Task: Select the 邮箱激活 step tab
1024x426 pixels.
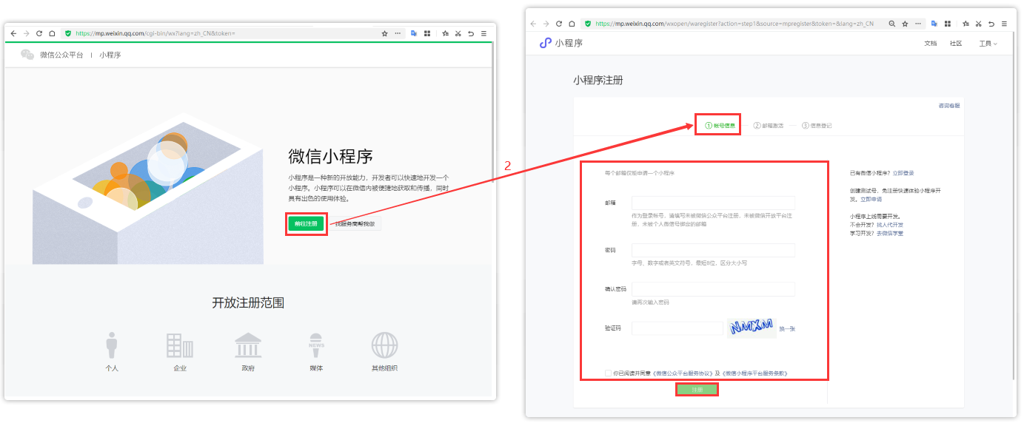Action: tap(768, 126)
